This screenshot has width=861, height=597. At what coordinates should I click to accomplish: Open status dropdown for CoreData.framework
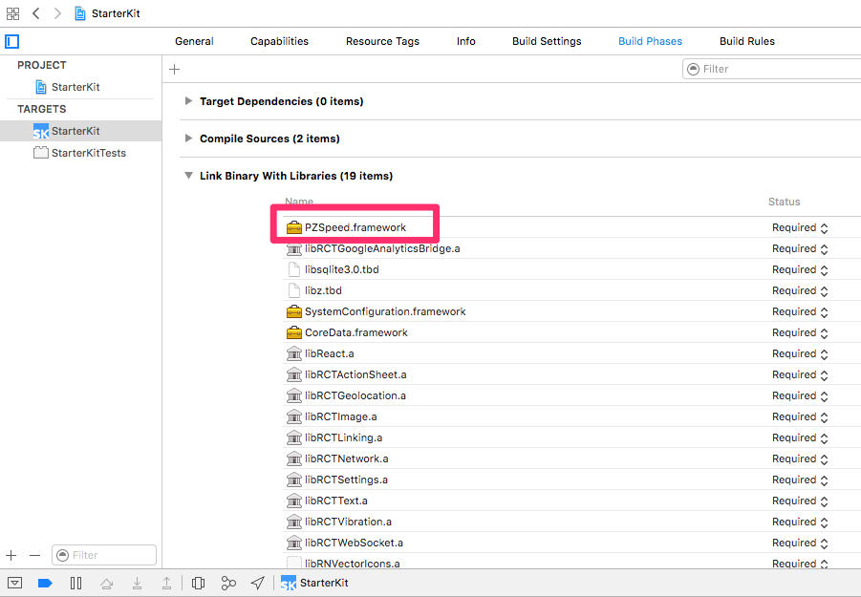point(800,332)
